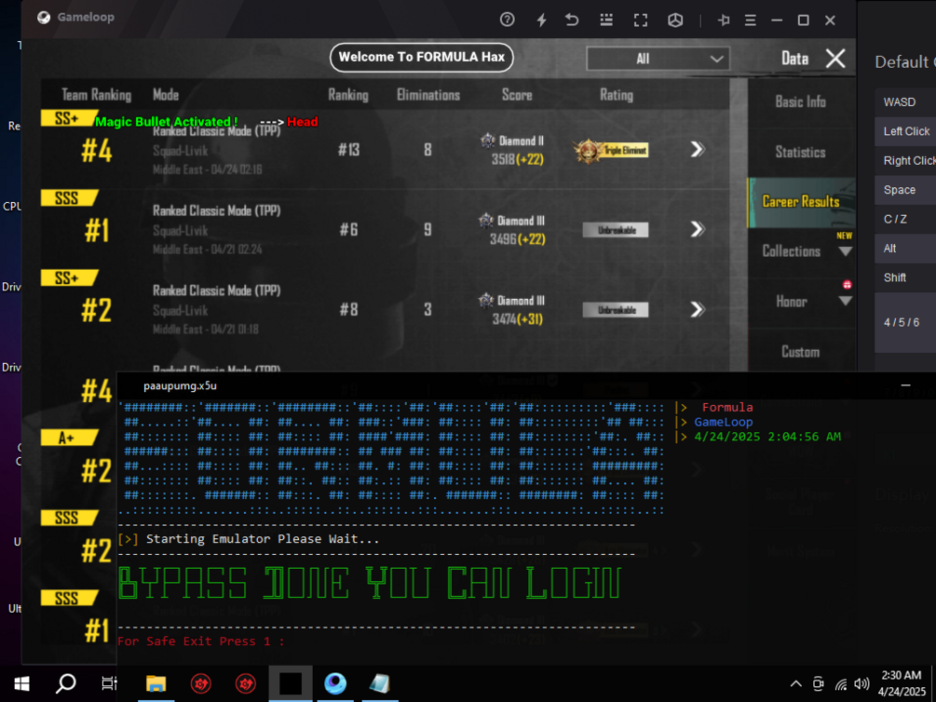Open Task View from the taskbar
The height and width of the screenshot is (702, 936).
tap(109, 683)
